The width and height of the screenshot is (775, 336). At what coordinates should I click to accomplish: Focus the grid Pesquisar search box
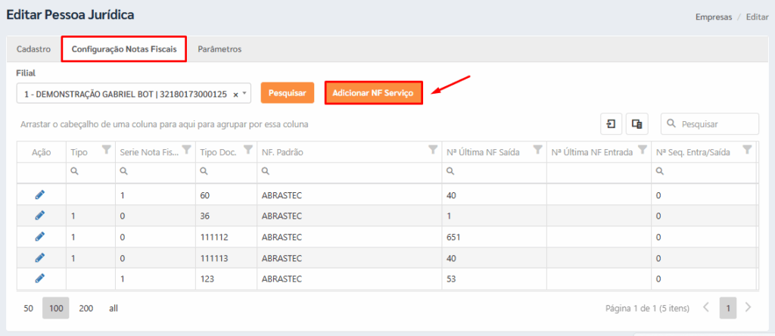(716, 124)
